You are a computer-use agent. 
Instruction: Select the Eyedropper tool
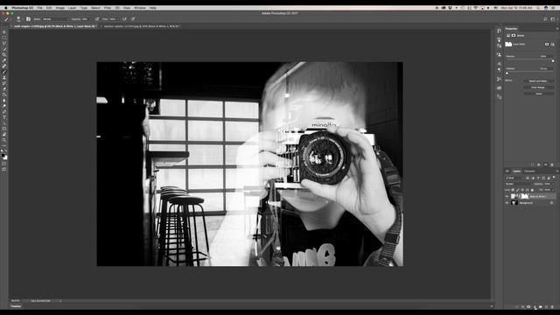4,60
